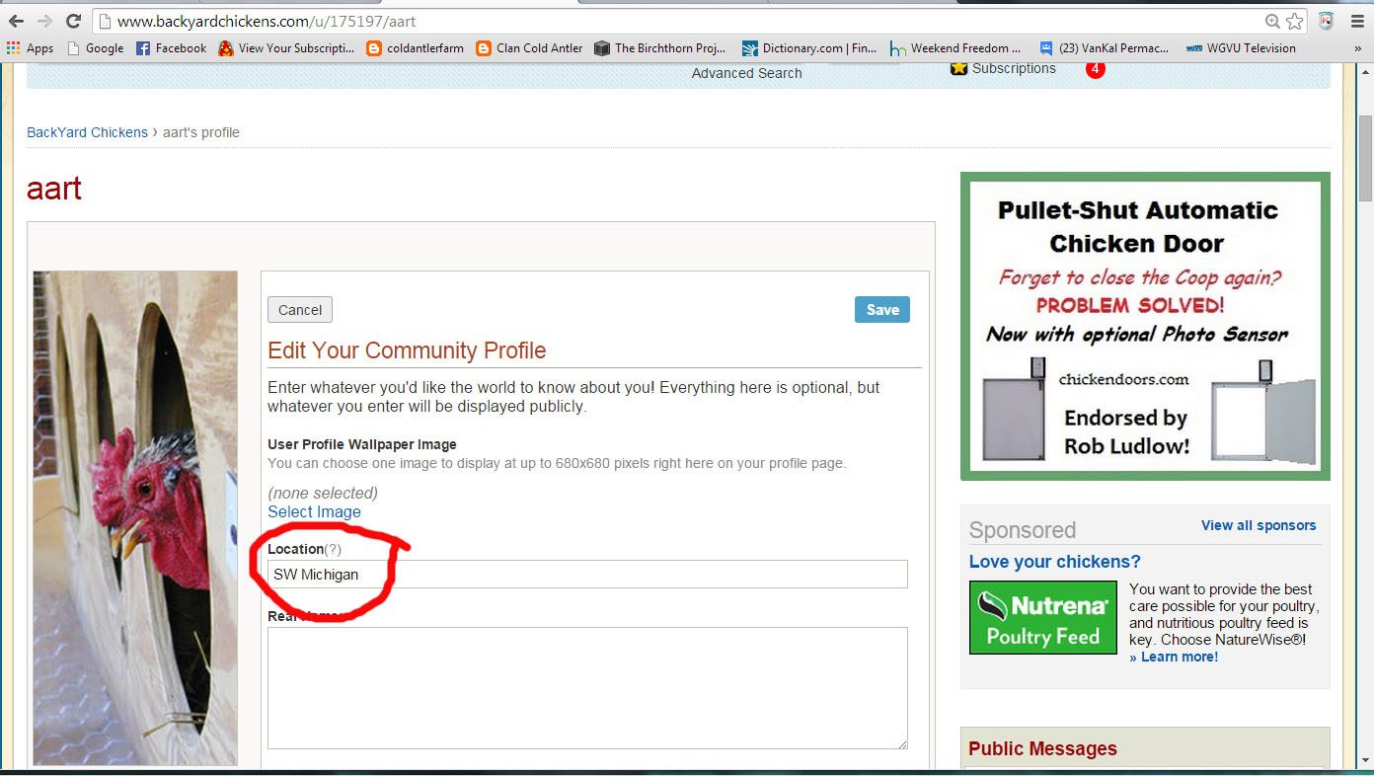Open the Facebook bookmark
This screenshot has width=1374, height=776.
[171, 48]
